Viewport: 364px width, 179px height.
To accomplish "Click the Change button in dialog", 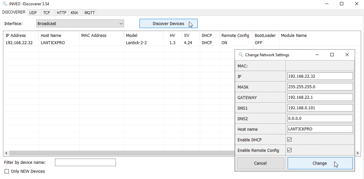I will point(320,163).
